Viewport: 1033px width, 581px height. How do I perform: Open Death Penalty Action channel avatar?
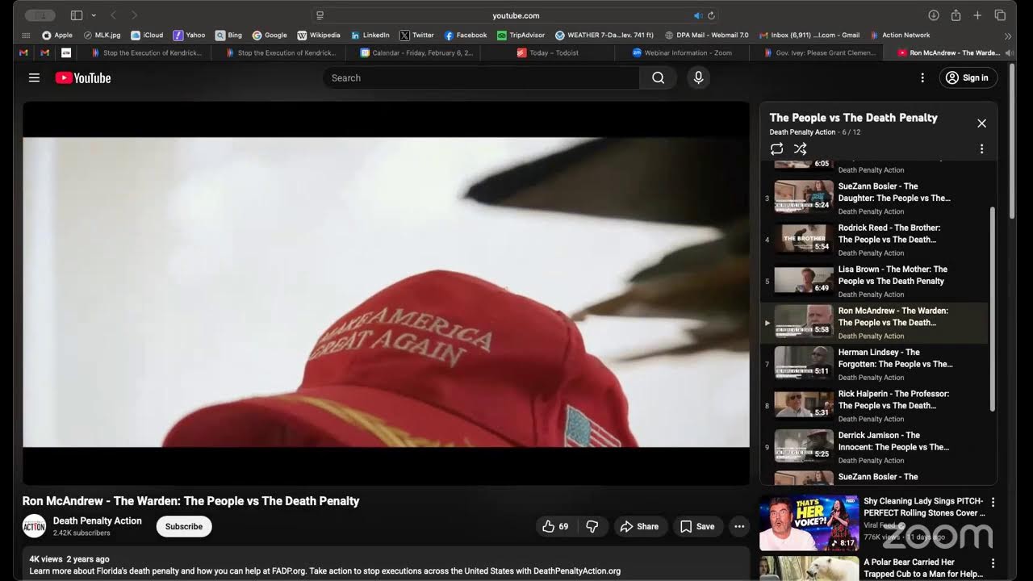pyautogui.click(x=34, y=526)
